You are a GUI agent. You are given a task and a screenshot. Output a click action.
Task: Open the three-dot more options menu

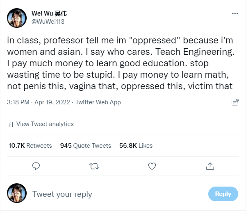[x=235, y=14]
